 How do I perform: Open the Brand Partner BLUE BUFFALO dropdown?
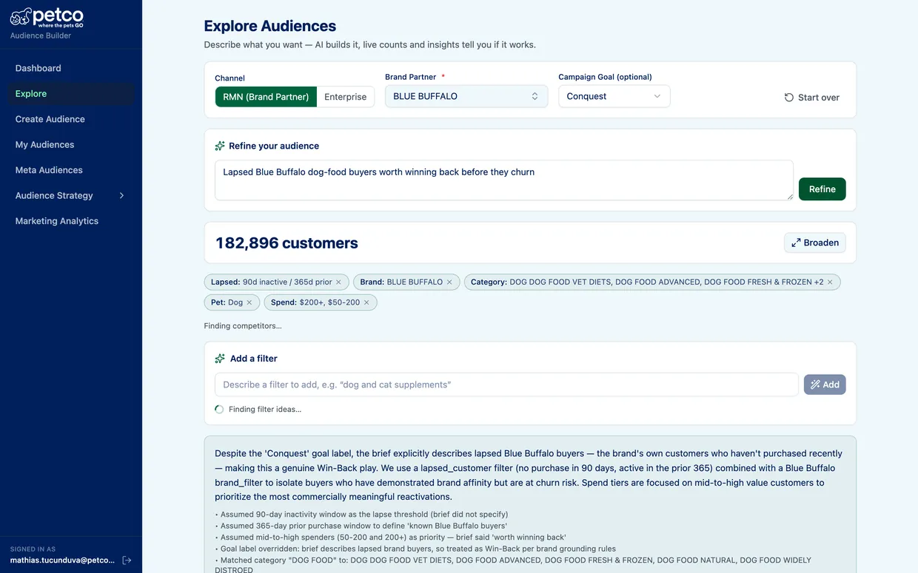(466, 96)
